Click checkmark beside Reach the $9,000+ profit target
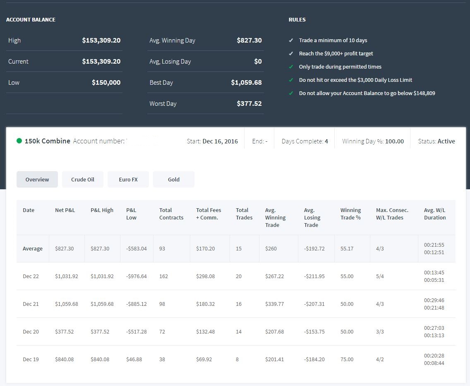Screen dimensions: 470x386 coord(291,54)
